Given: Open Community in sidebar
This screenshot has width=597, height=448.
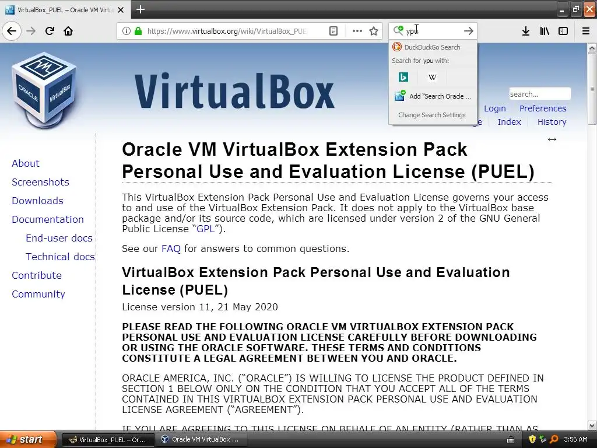Looking at the screenshot, I should 38,294.
